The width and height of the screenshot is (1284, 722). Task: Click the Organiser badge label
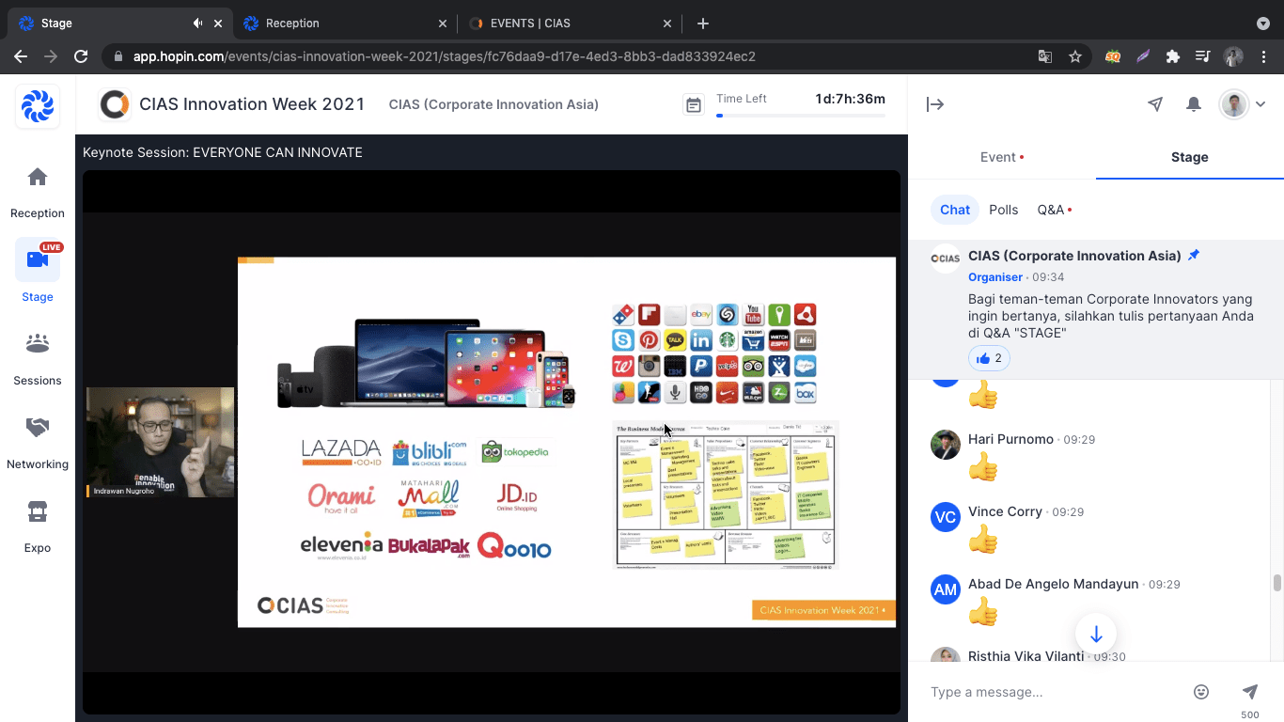tap(995, 277)
